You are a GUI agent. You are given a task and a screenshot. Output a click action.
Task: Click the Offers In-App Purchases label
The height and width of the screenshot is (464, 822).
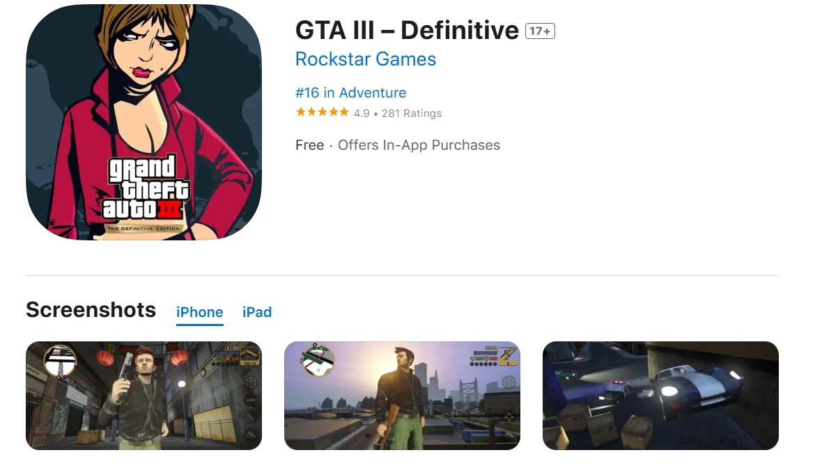(x=419, y=145)
